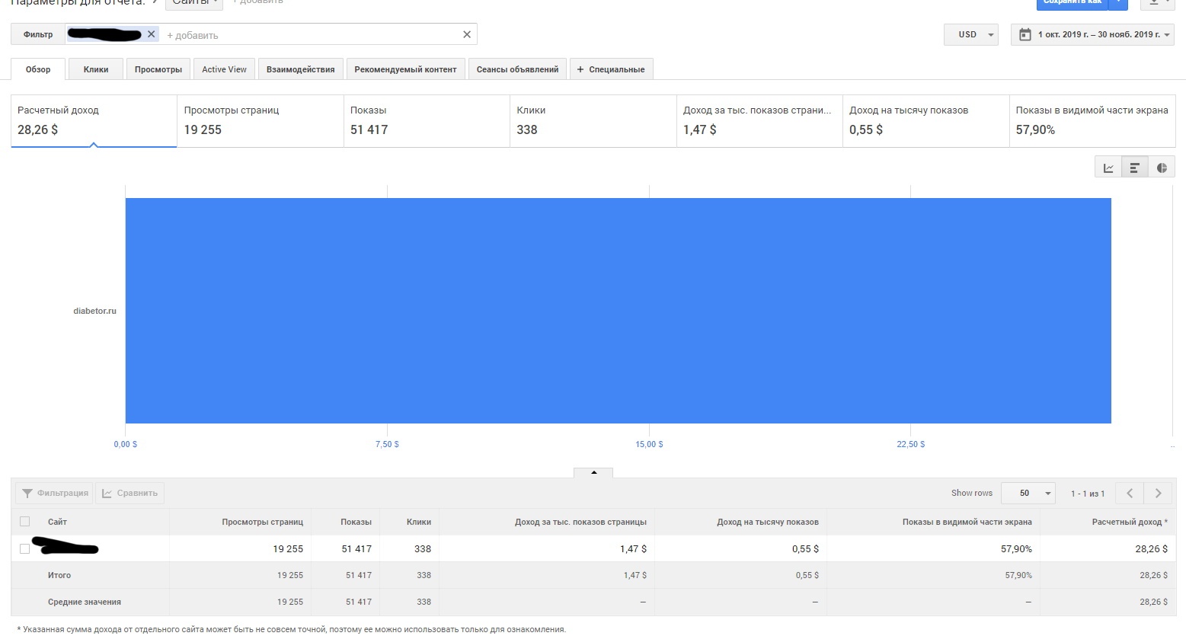Sort by Показы в видимой части экрана header

point(967,522)
